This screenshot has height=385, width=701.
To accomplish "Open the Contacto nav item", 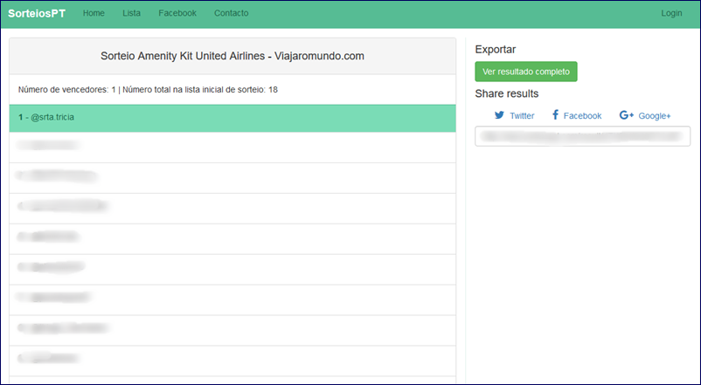I will 231,13.
